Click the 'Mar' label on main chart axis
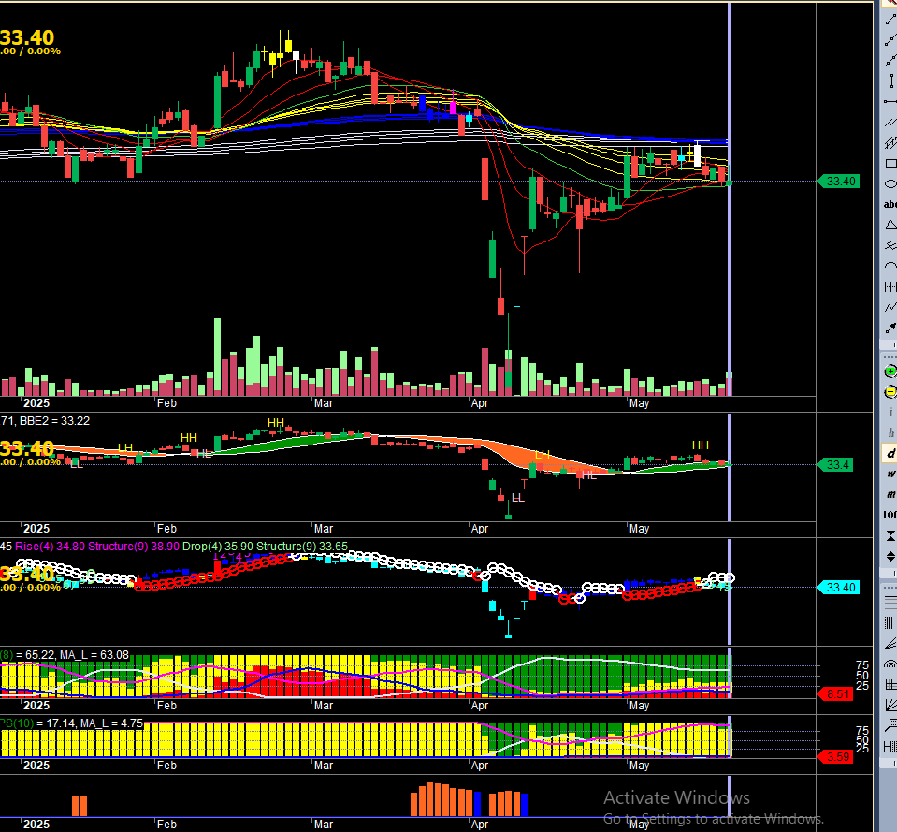 pyautogui.click(x=324, y=402)
